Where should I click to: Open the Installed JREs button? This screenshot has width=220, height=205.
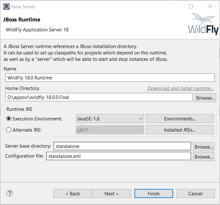180,130
